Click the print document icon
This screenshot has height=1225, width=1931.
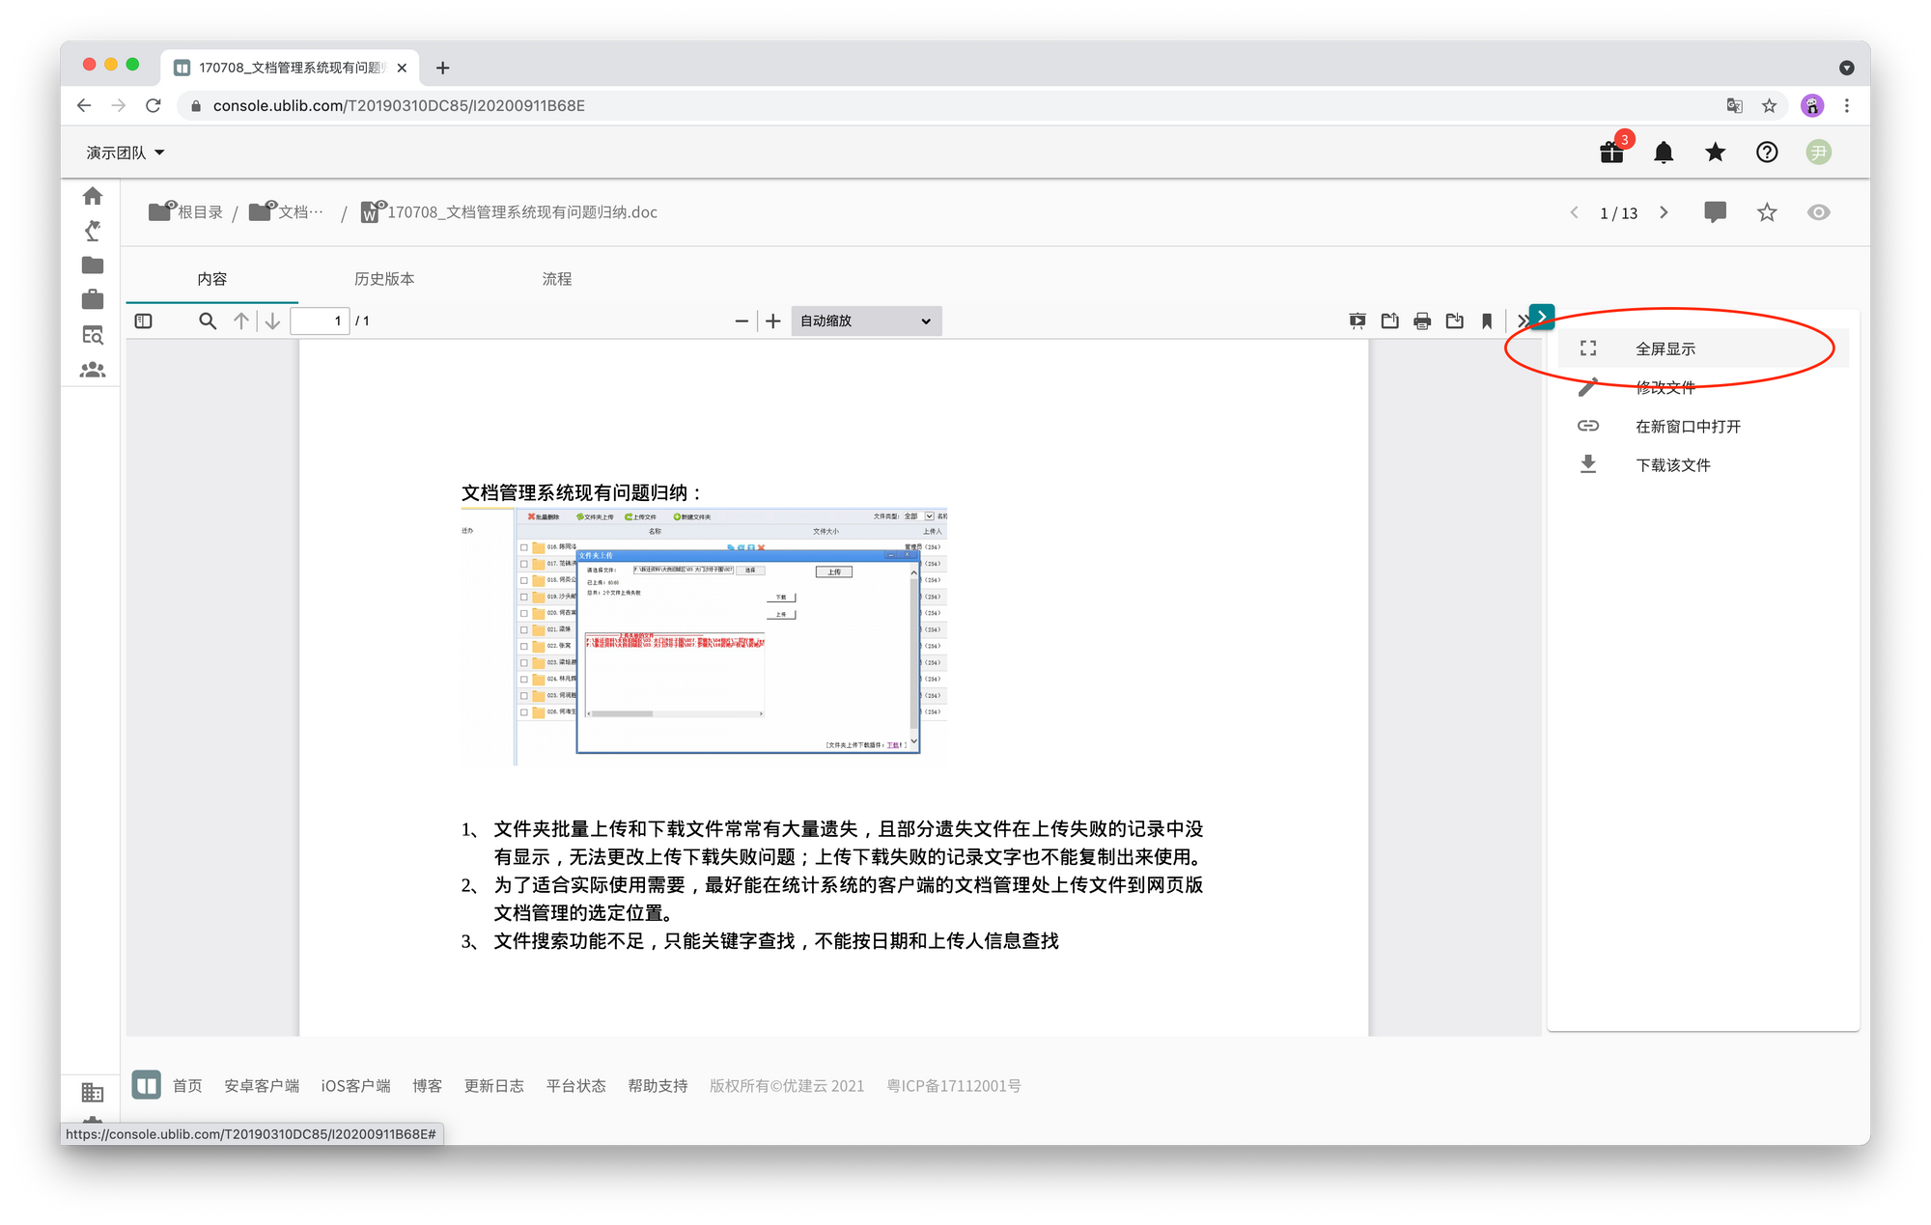click(x=1422, y=320)
